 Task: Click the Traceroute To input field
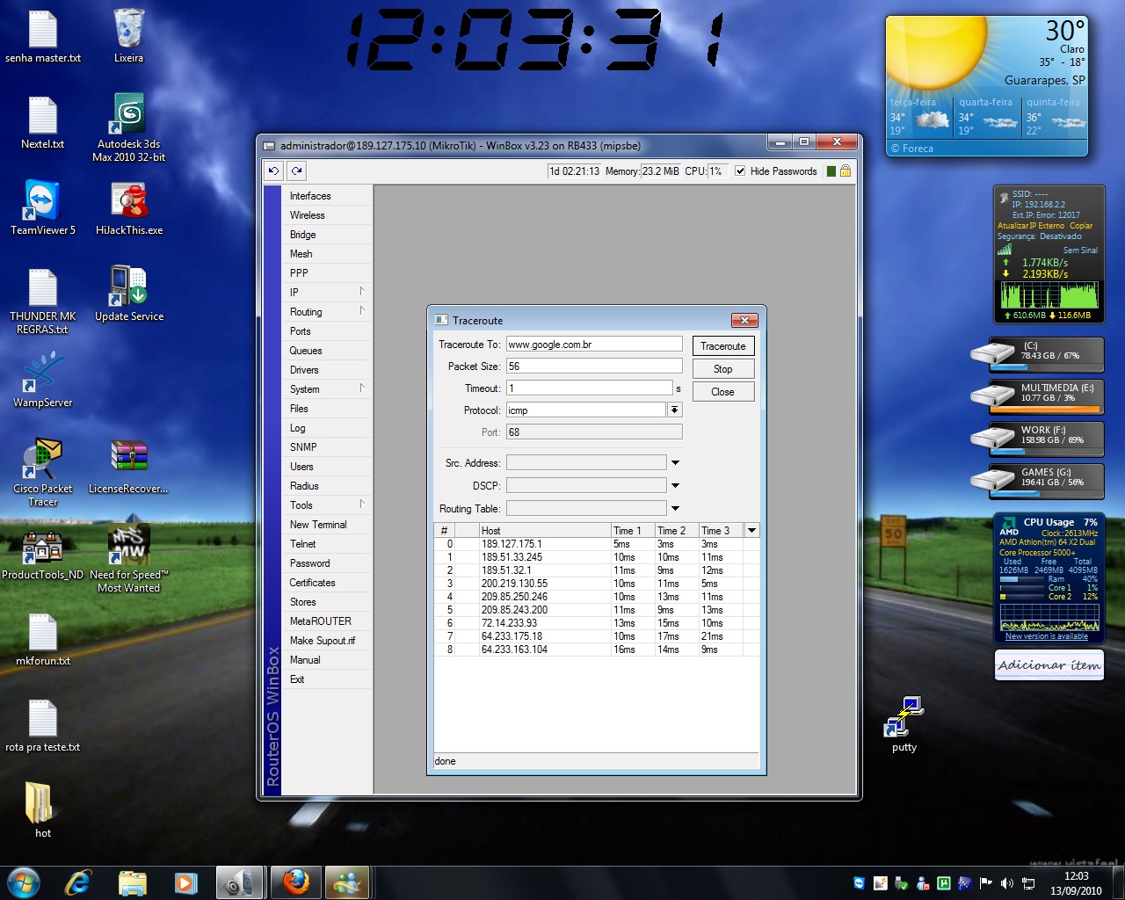(x=594, y=344)
